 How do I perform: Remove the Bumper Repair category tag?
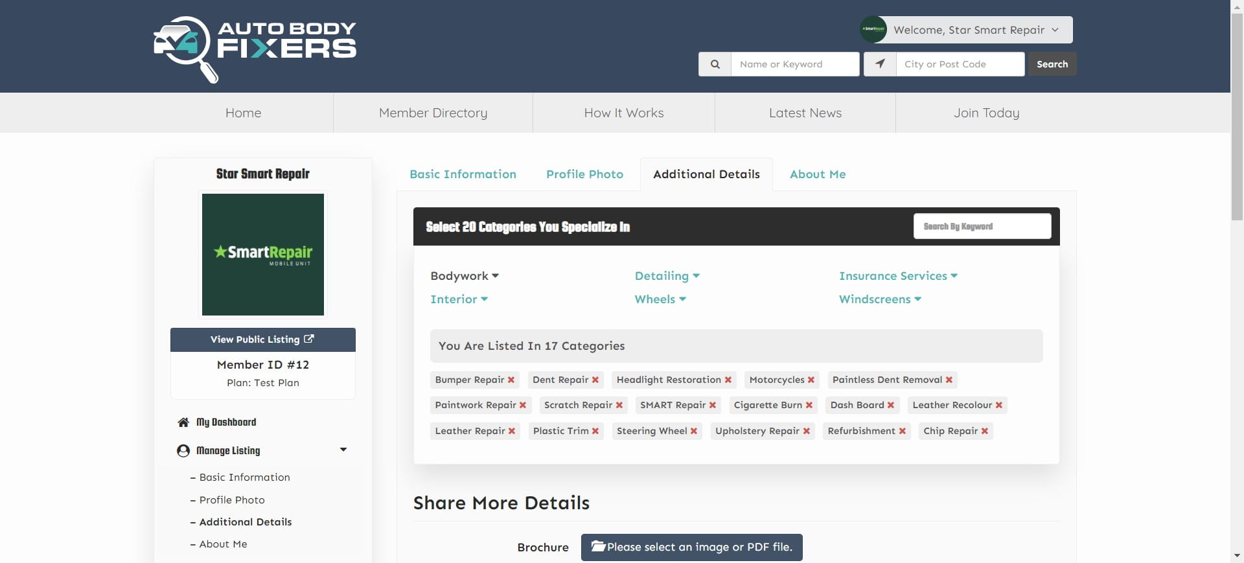(511, 380)
